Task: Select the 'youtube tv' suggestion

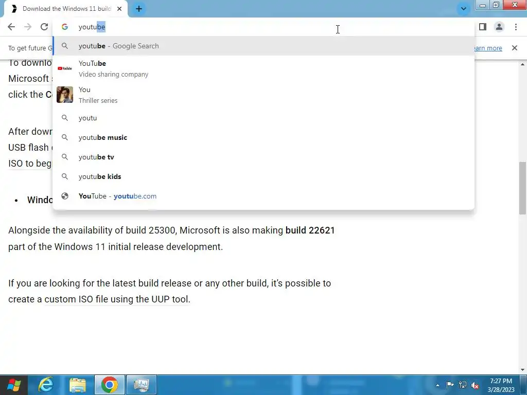Action: point(263,157)
